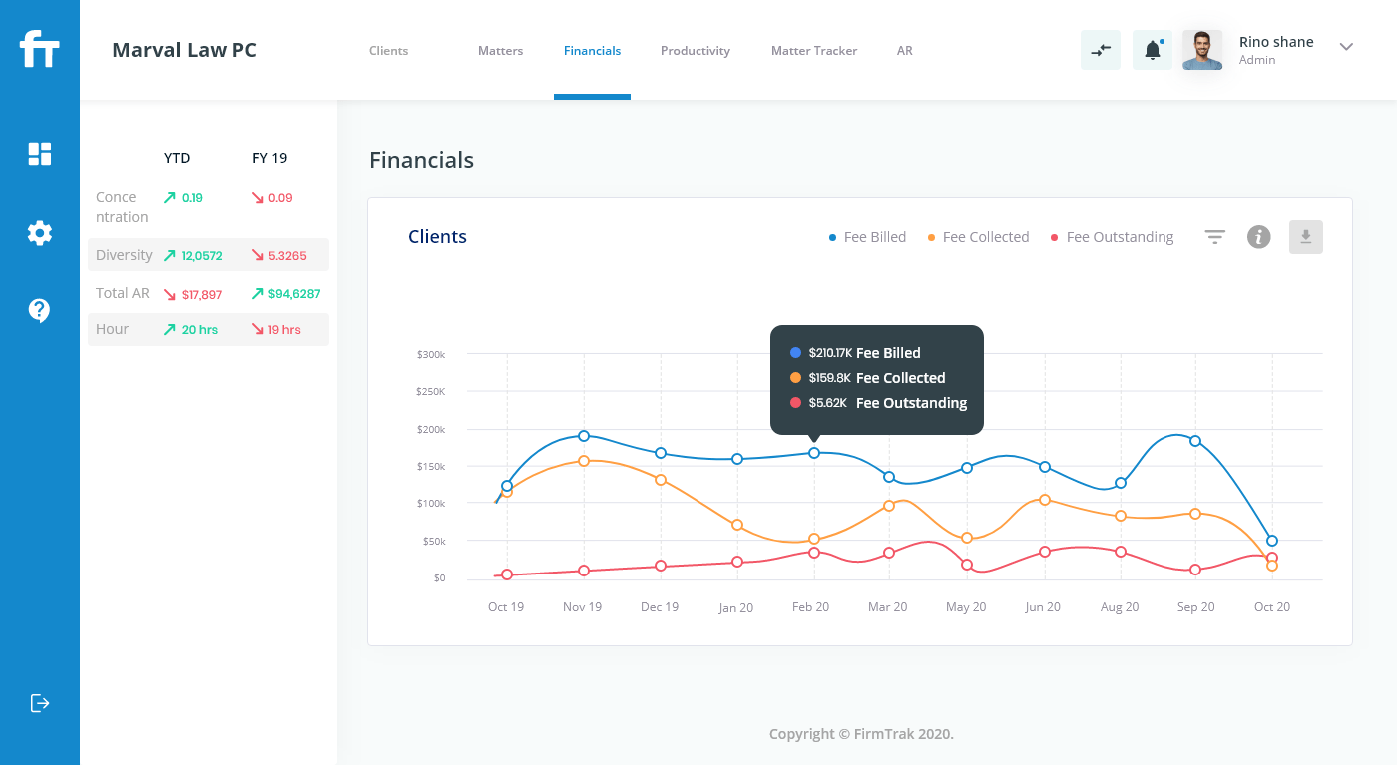Open notifications via the bell icon
1397x765 pixels.
click(x=1152, y=48)
